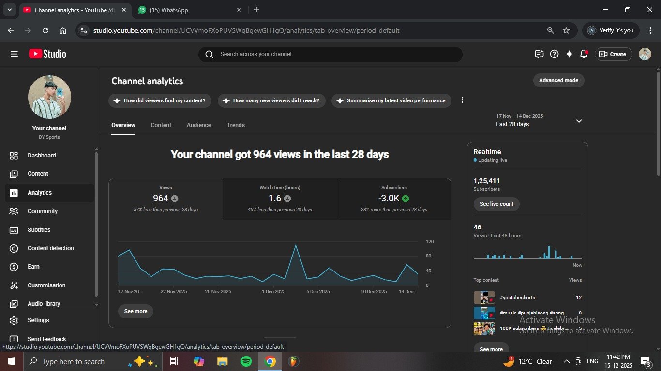
Task: Open the Help question mark icon
Action: point(555,54)
